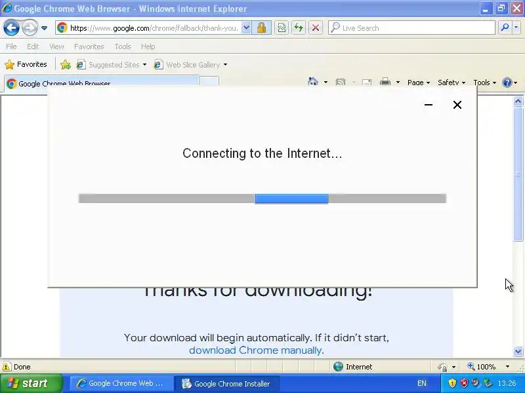Switch to Google Chrome Web taskbar item
This screenshot has height=393, width=525.
[x=121, y=383]
